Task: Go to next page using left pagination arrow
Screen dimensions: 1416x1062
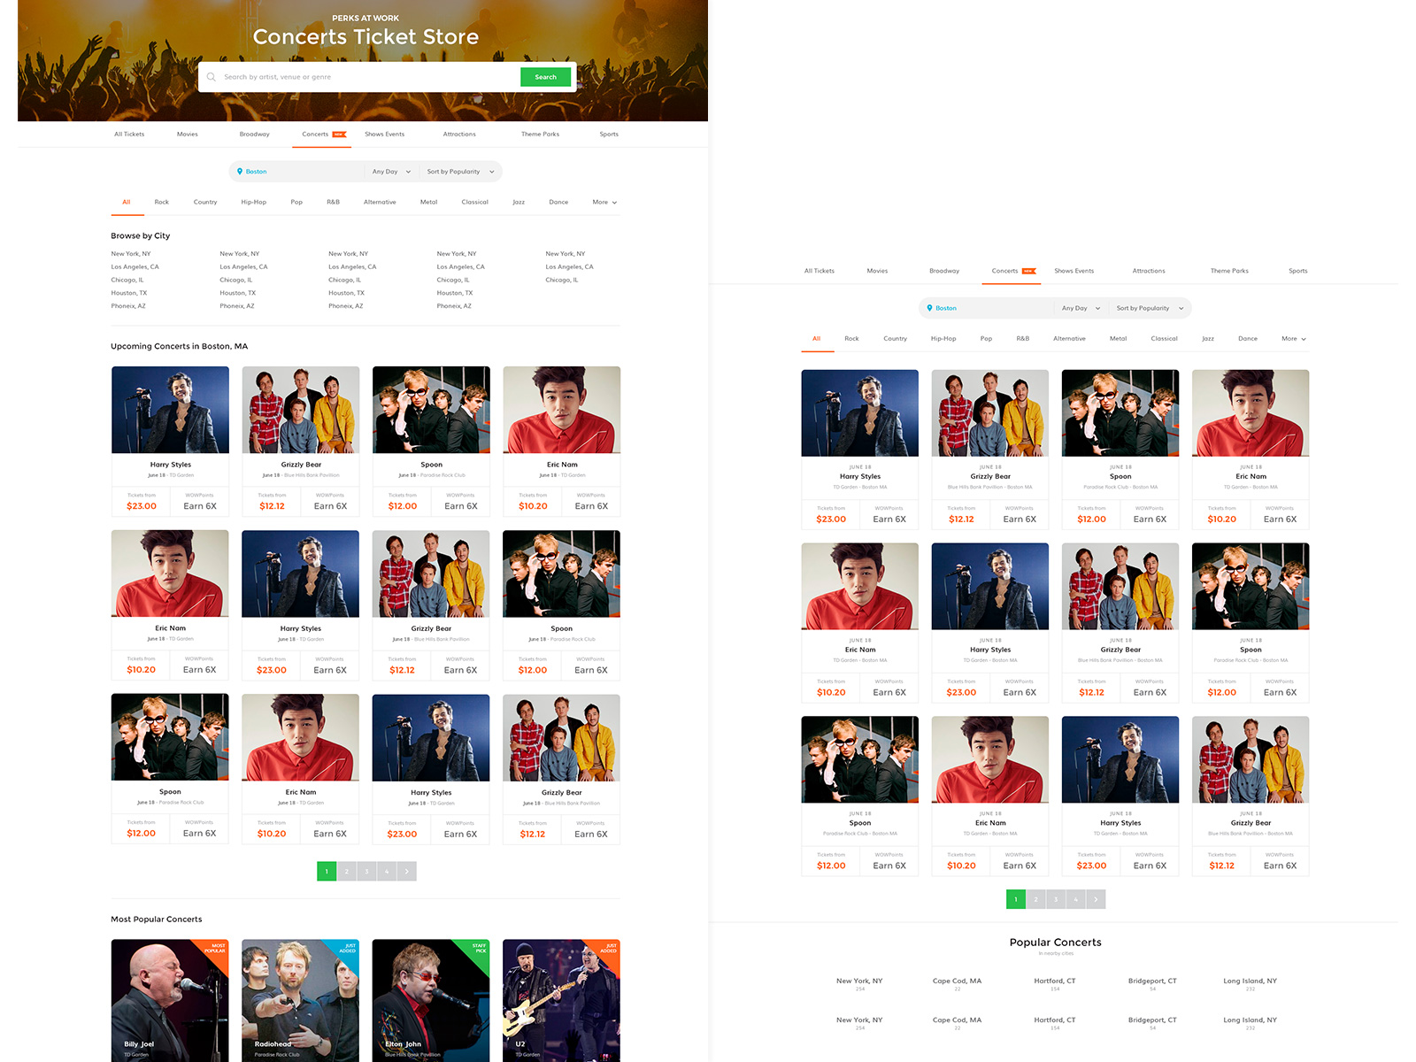Action: coord(406,872)
